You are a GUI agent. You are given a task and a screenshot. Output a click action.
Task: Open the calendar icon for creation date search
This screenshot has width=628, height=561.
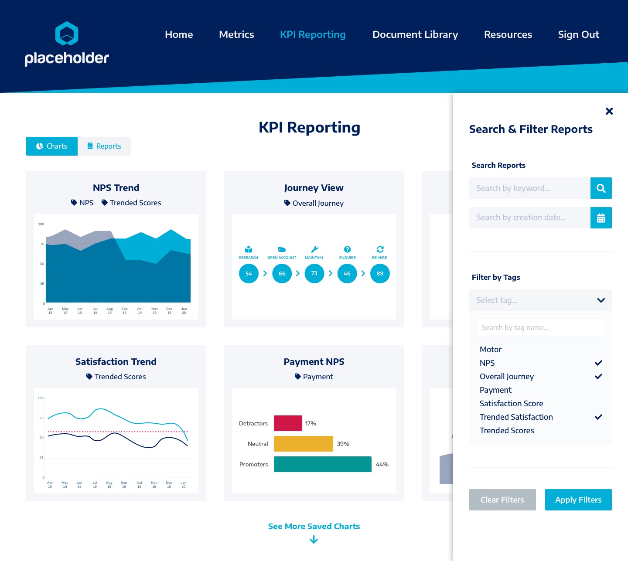[x=601, y=218]
